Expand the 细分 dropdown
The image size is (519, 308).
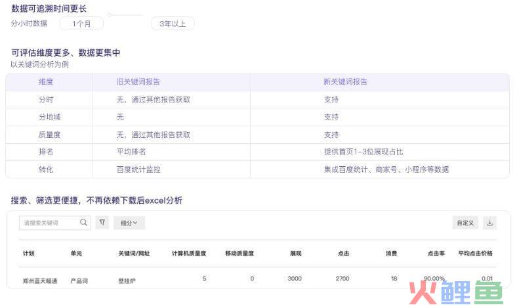coord(129,223)
